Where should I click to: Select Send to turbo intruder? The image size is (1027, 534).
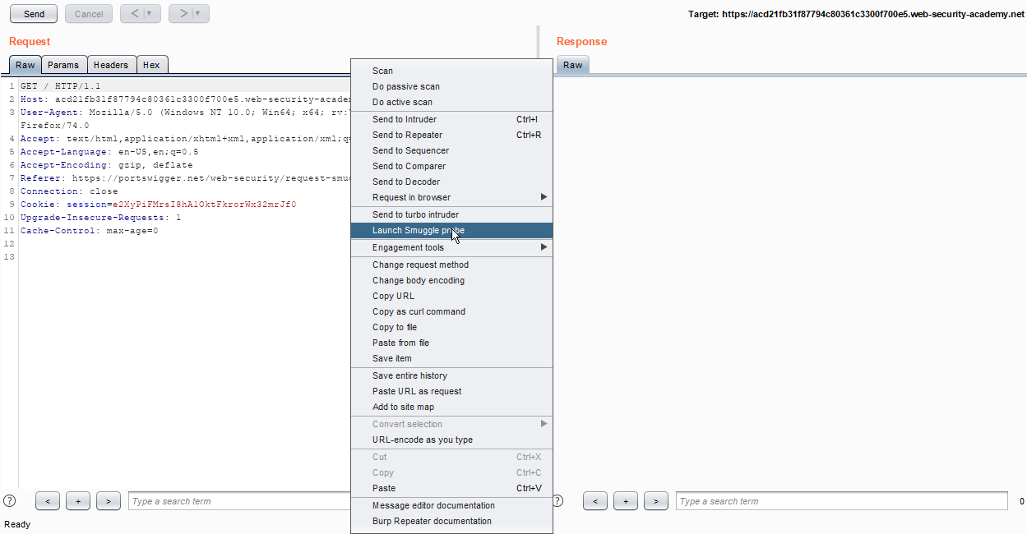pyautogui.click(x=451, y=214)
